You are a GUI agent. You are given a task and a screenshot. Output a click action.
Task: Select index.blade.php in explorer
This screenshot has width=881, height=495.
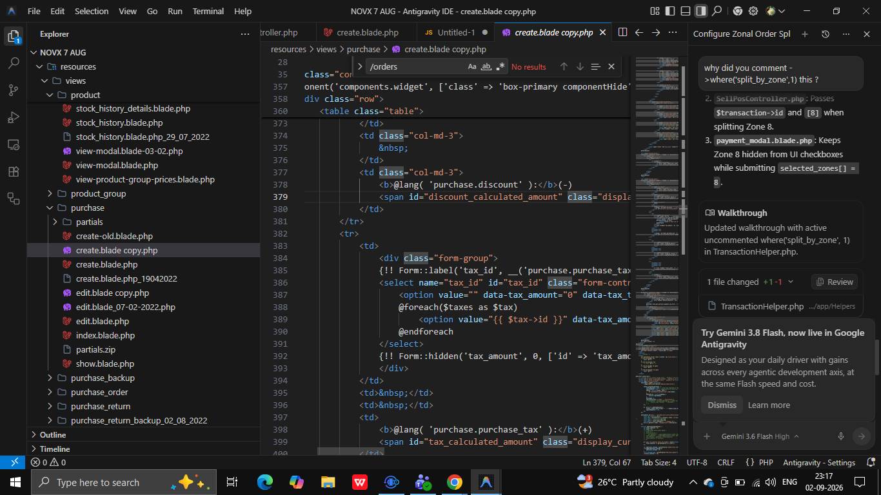tap(105, 335)
